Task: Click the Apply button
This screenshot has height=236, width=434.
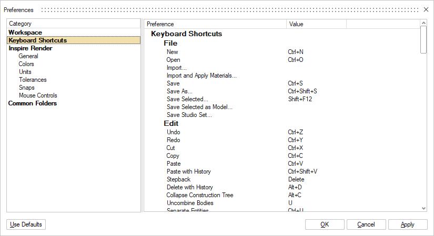Action: coord(408,224)
